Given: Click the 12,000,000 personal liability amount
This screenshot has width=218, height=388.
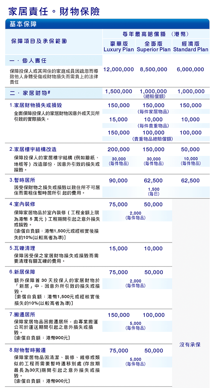Looking at the screenshot, I should [x=119, y=69].
